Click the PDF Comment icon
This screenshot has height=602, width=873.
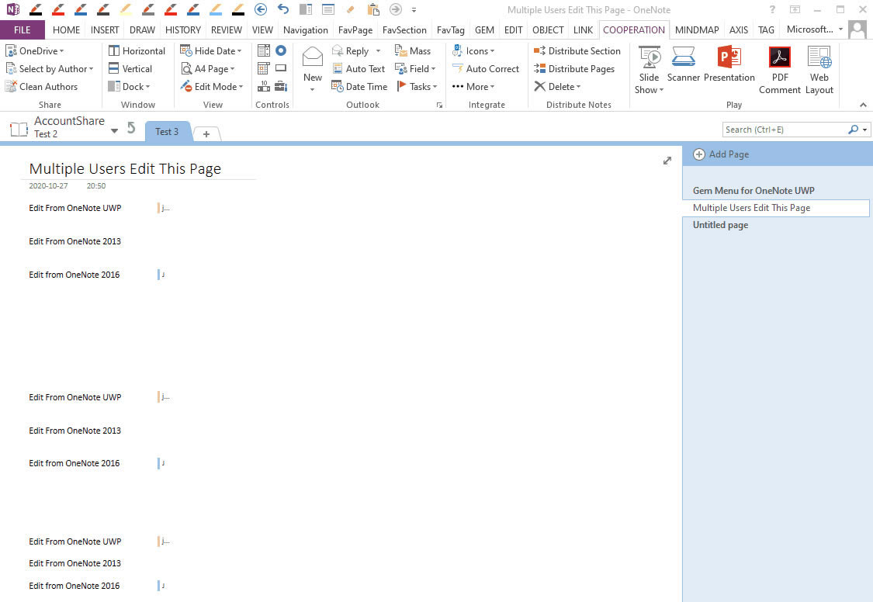(779, 60)
